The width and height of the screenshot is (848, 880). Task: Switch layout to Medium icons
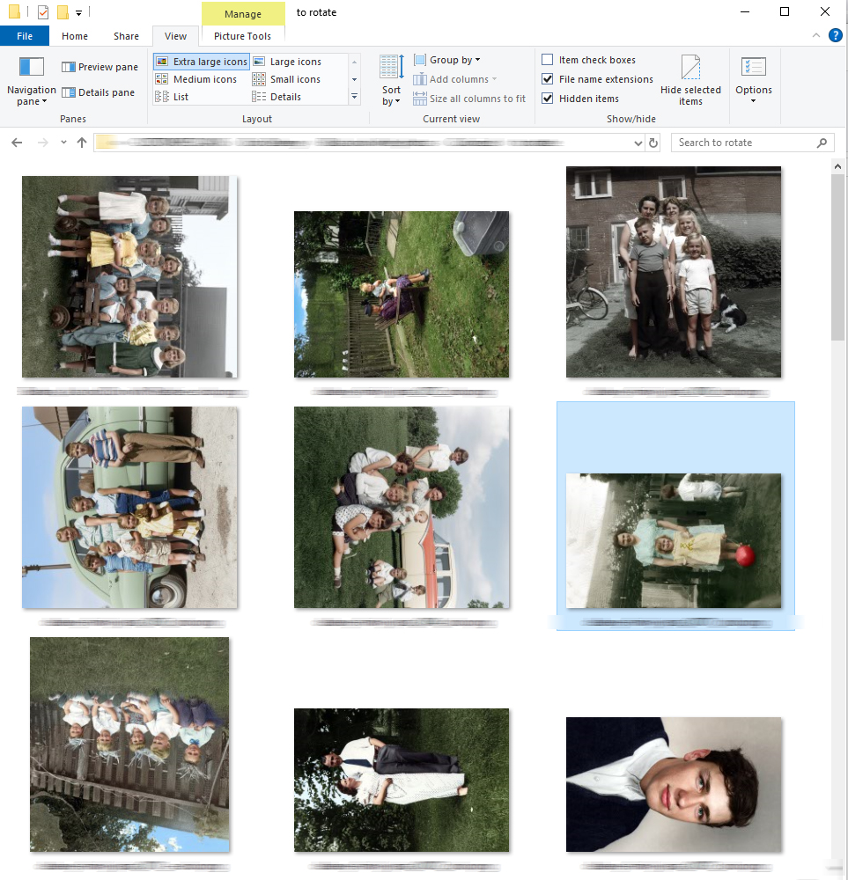pyautogui.click(x=196, y=79)
